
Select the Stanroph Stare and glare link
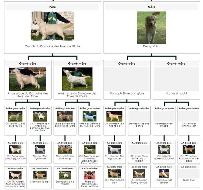tap(126, 93)
